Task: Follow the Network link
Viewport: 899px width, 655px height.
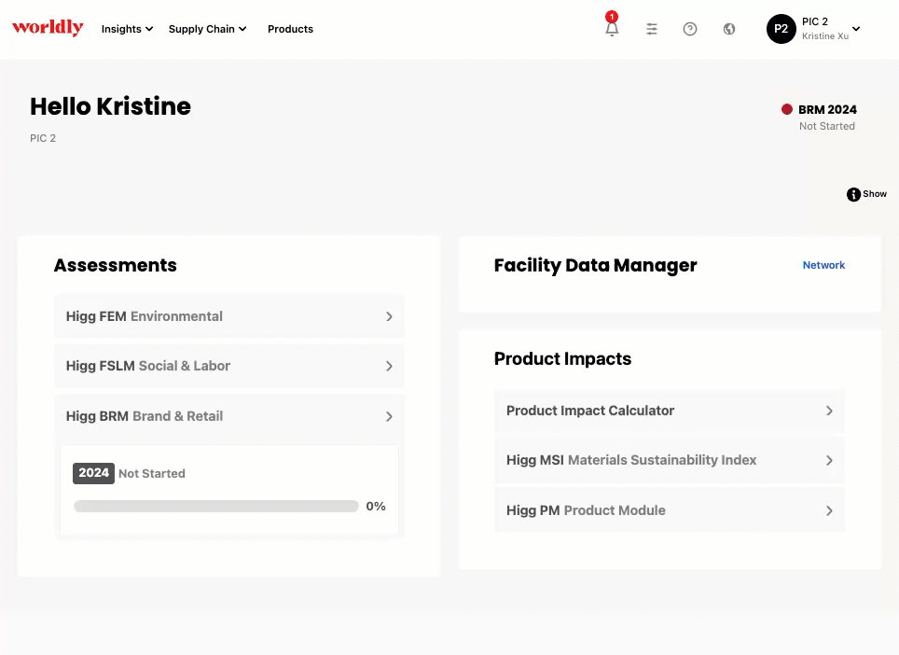Action: [823, 265]
